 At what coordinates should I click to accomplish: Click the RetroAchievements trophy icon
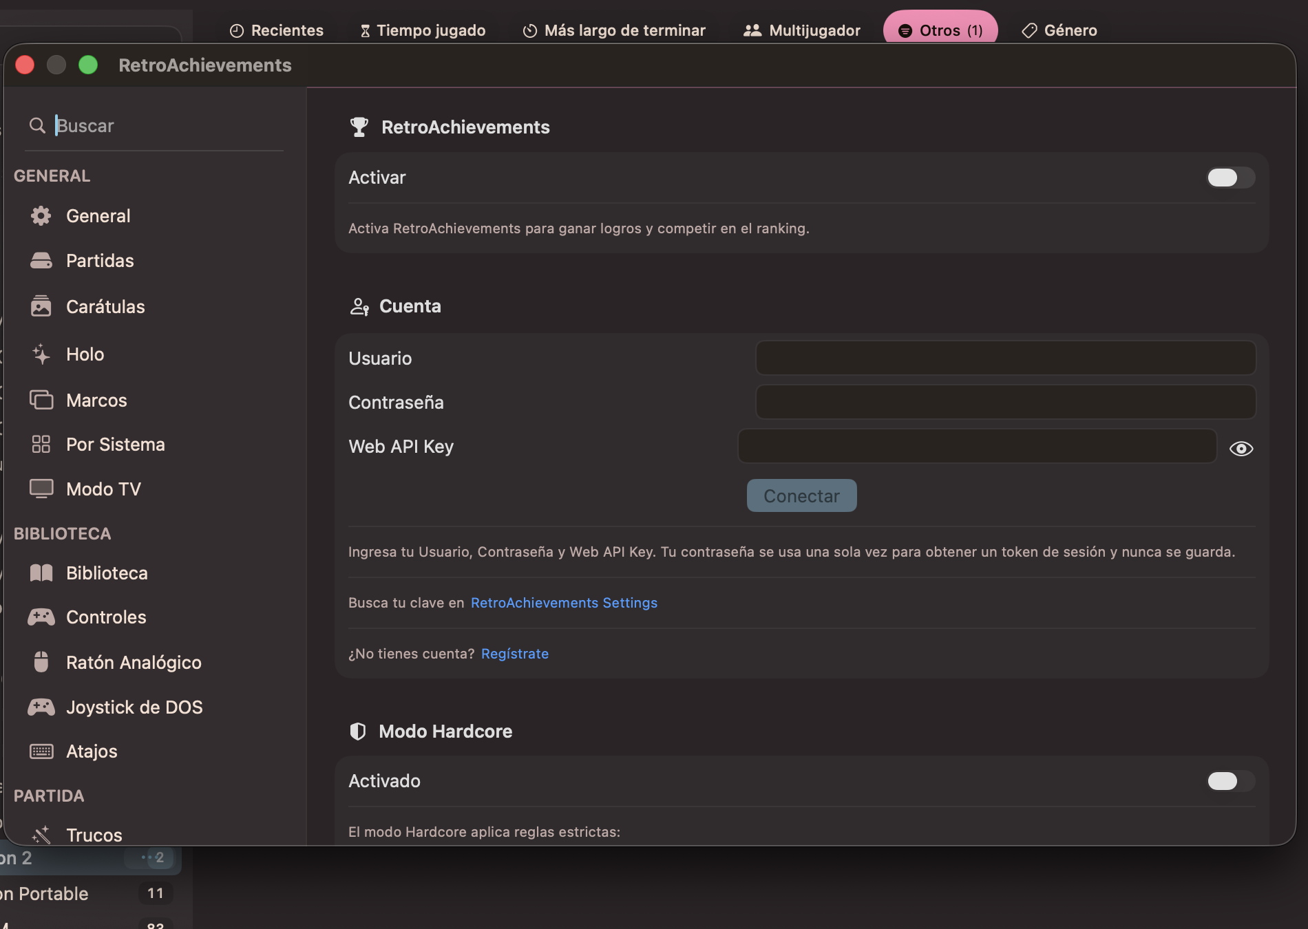click(359, 127)
